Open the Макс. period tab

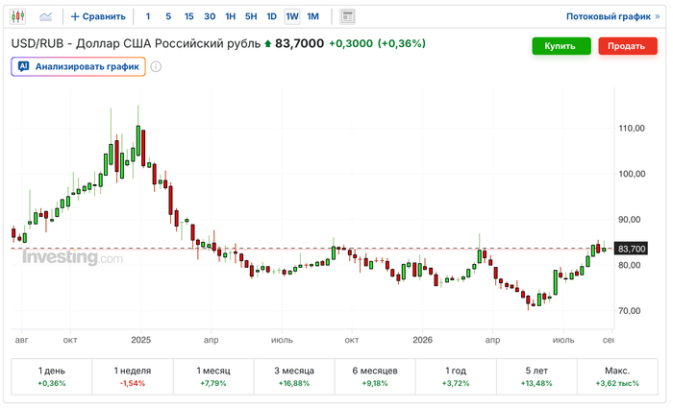(x=617, y=376)
